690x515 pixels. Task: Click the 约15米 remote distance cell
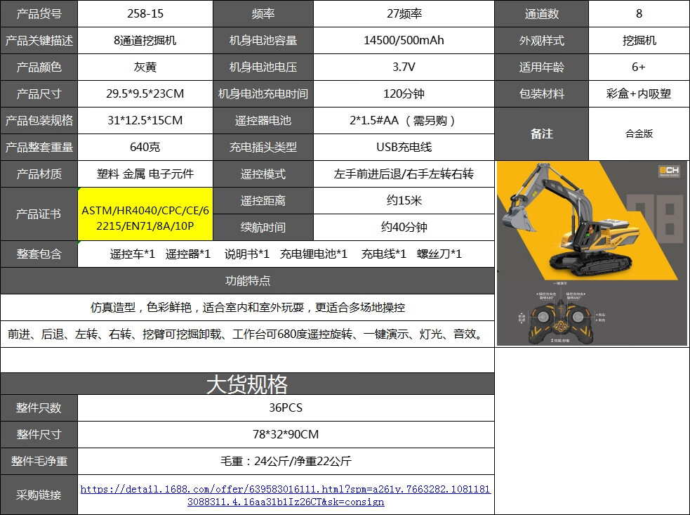click(x=404, y=201)
